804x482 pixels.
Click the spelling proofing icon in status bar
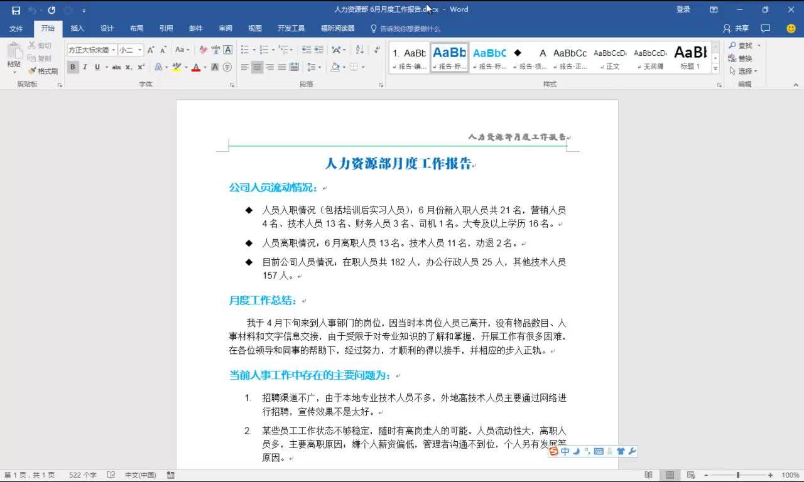tap(111, 475)
